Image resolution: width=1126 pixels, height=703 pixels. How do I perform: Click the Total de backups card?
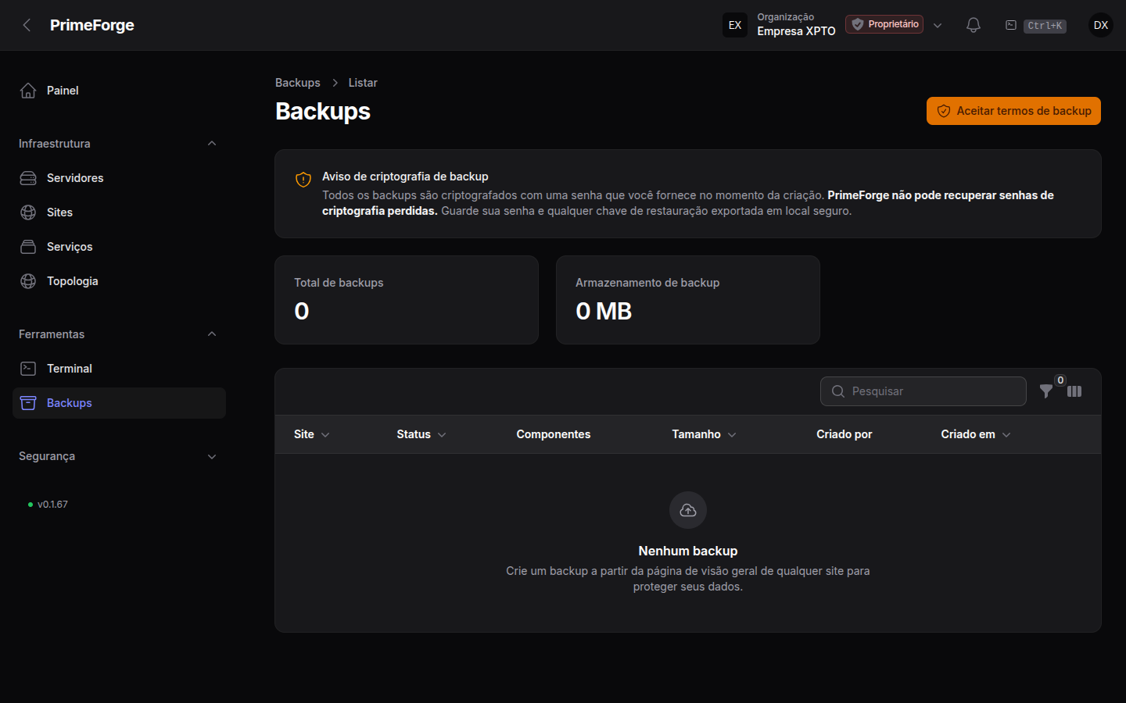[407, 300]
